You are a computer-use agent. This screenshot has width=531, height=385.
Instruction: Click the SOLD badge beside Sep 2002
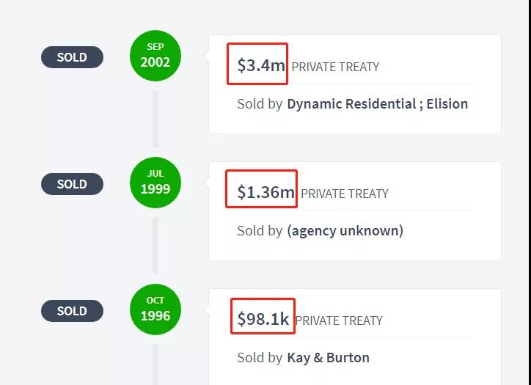point(72,57)
